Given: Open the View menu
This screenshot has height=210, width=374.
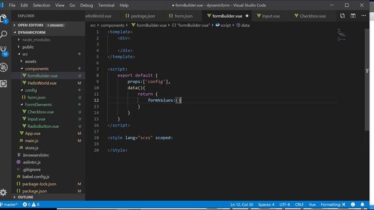Looking at the screenshot, I should tap(60, 5).
